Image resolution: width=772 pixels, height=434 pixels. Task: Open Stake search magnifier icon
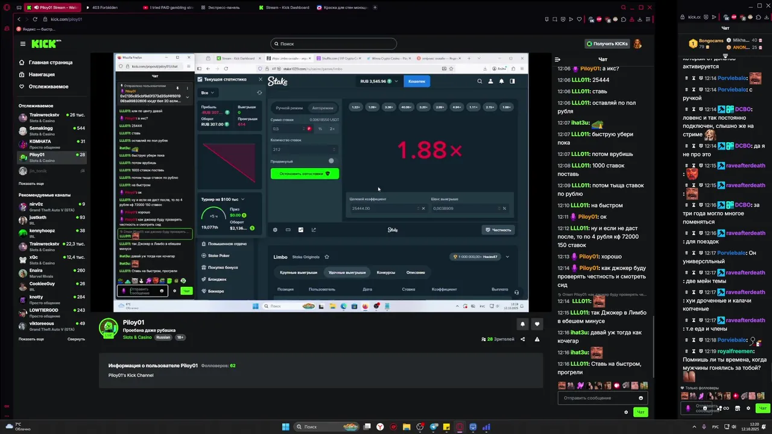[479, 81]
